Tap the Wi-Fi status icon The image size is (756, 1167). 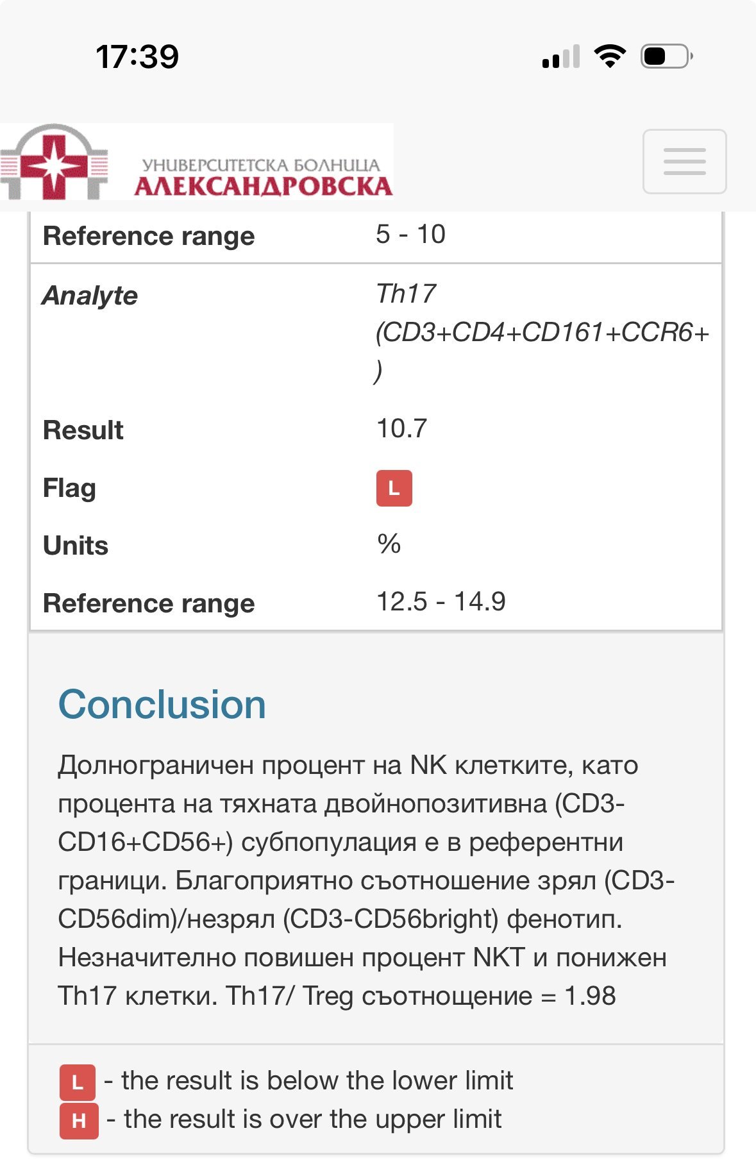pos(610,56)
